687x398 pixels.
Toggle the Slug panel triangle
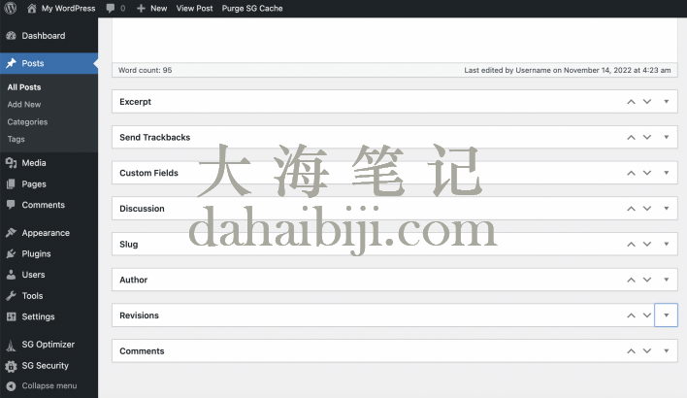[666, 245]
